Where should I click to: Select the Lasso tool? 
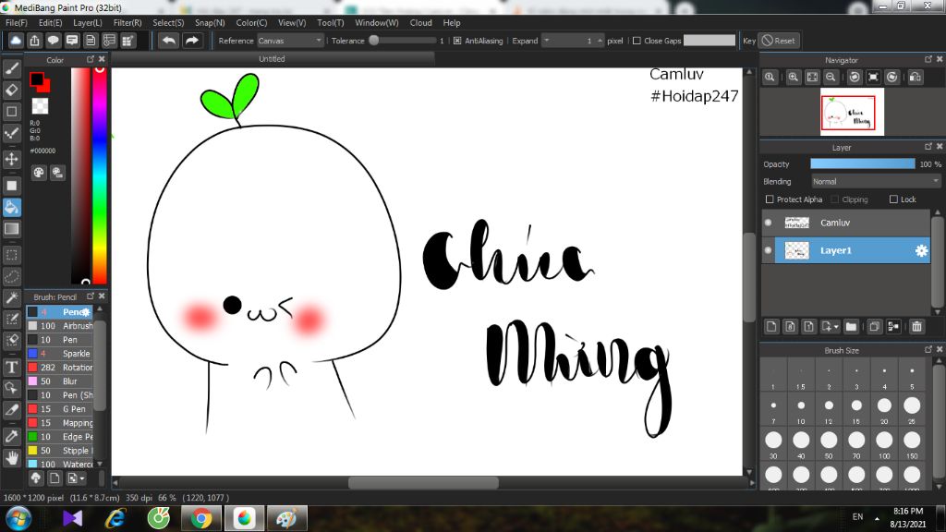(11, 277)
